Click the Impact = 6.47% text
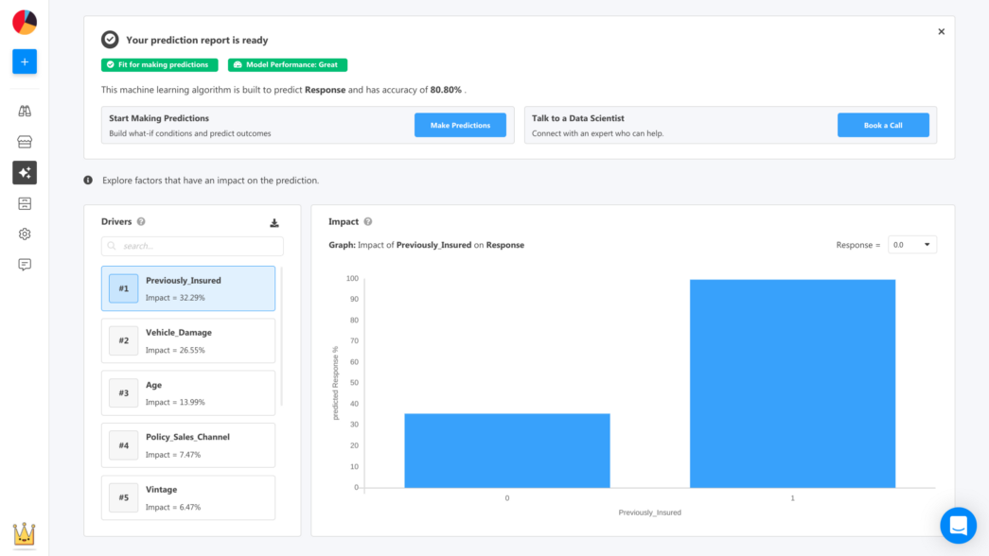 click(x=173, y=507)
